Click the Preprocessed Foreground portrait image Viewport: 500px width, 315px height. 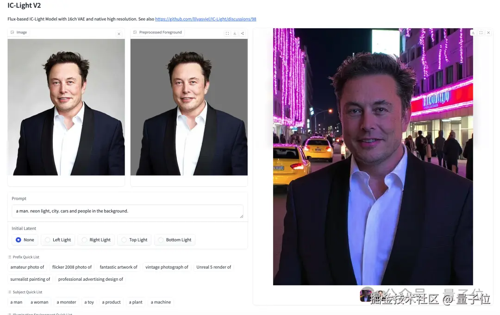(189, 107)
